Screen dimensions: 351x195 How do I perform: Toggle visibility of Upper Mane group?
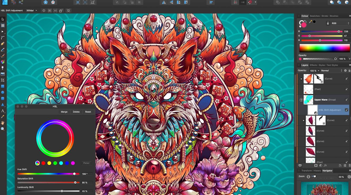[346, 100]
